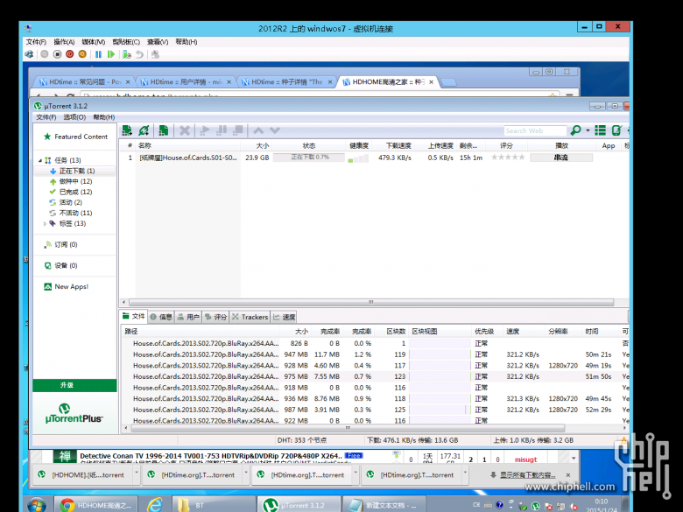Screen dimensions: 683x512
Task: Open Featured Content in sidebar
Action: (x=75, y=137)
